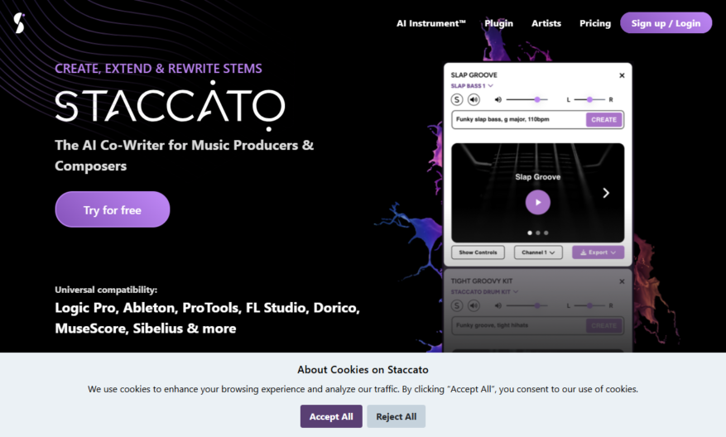Click the STACCATO wordmark heading
Screen dimensions: 726x437
click(x=170, y=106)
